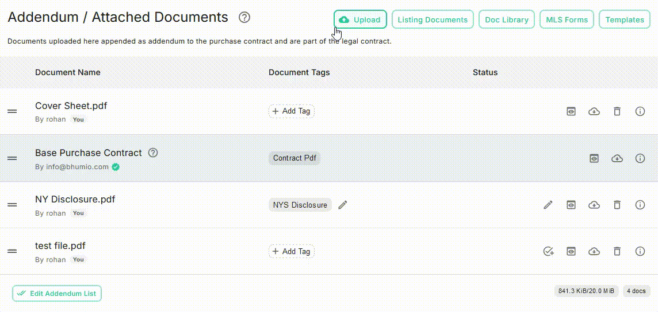Delete the Cover Sheet.pdf document
This screenshot has width=658, height=312.
click(x=617, y=111)
